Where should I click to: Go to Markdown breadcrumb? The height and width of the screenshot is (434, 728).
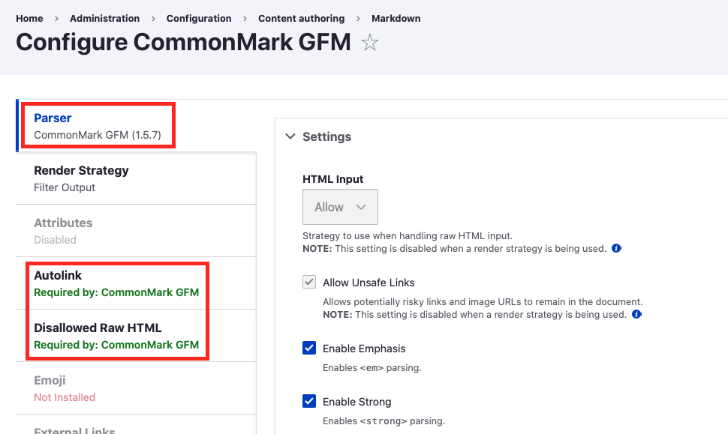[396, 19]
